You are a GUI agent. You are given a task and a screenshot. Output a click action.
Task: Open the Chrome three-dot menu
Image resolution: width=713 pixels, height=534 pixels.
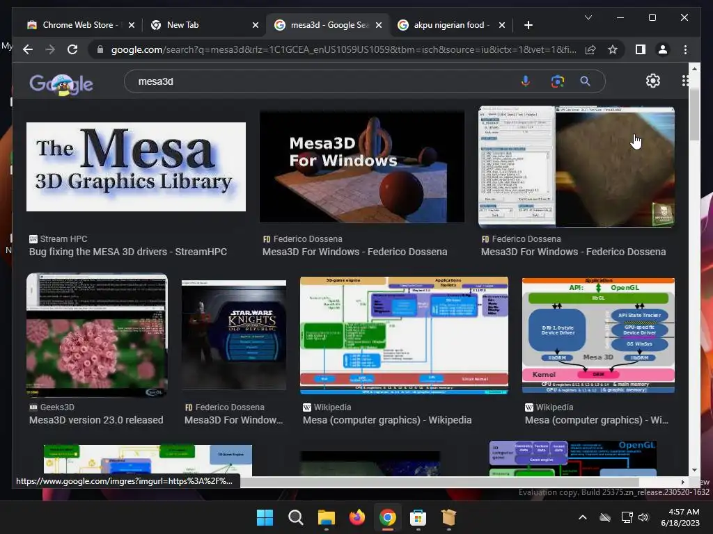(685, 49)
